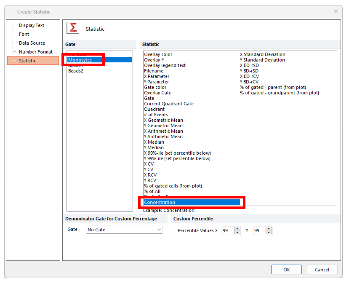
Task: Select the Statistic tree item
Action: 33,61
